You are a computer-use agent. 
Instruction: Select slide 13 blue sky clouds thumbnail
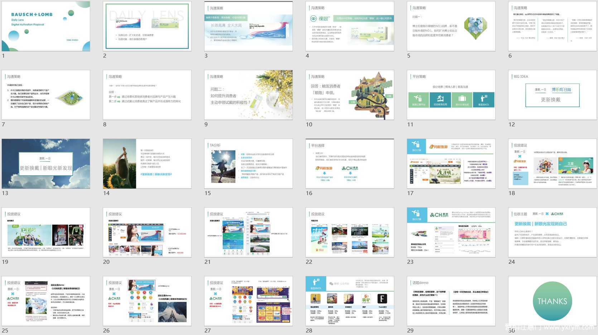tap(46, 164)
